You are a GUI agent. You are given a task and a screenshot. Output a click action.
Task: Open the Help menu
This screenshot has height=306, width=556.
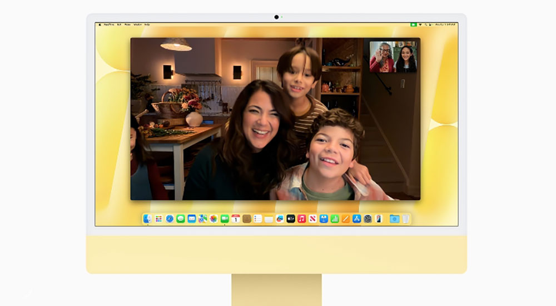click(x=147, y=25)
